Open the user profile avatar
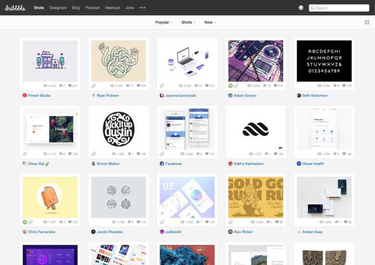This screenshot has width=375, height=265. tap(301, 8)
